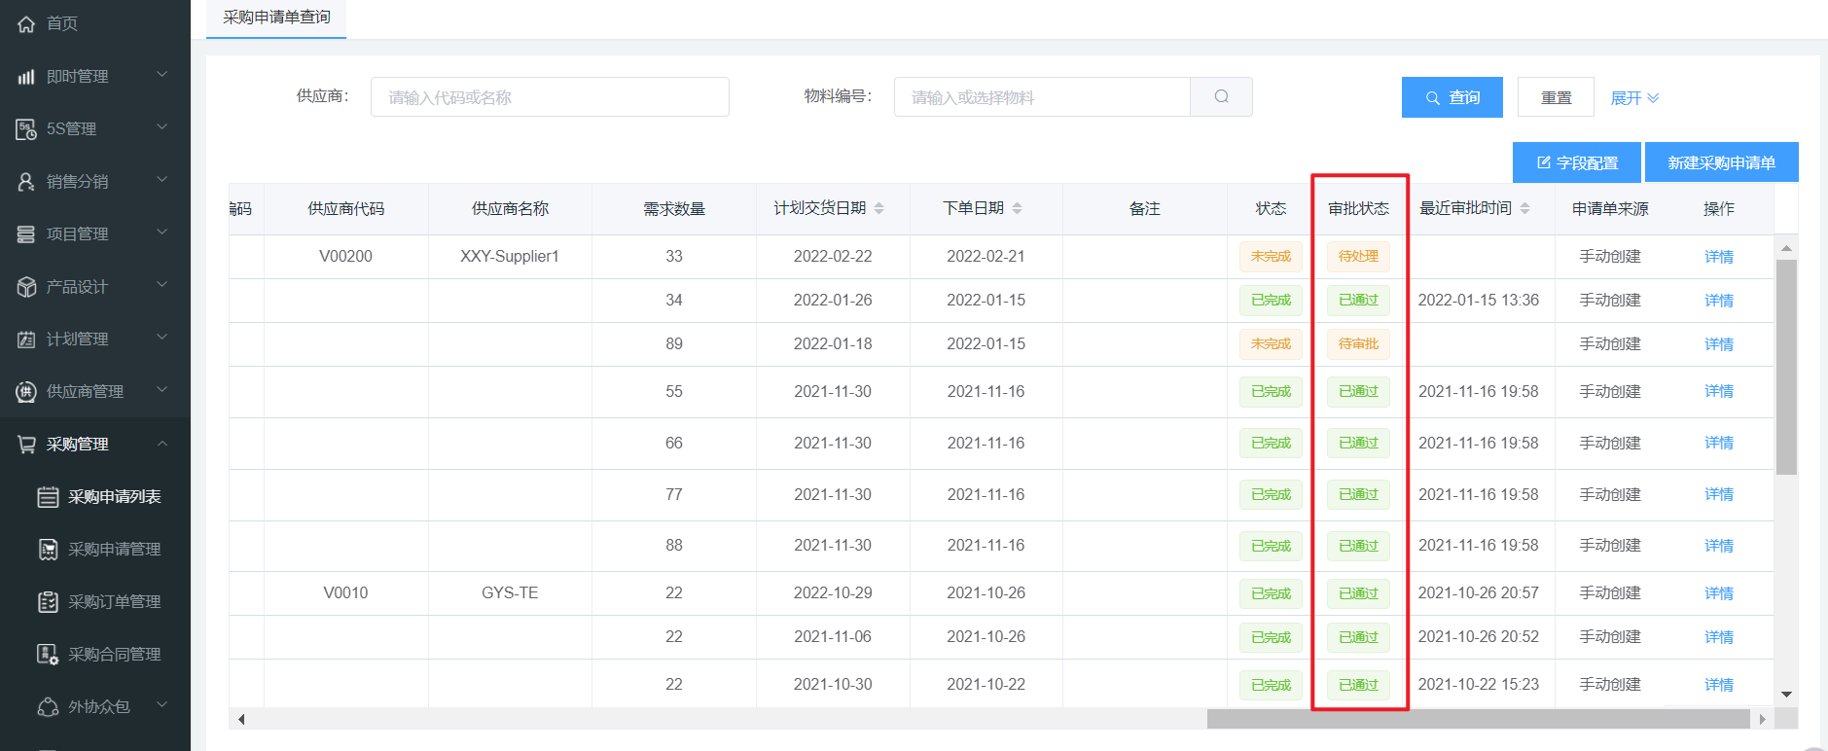Open 采购订单管理 in the sidebar
Screen dimensions: 1828x751
point(114,602)
